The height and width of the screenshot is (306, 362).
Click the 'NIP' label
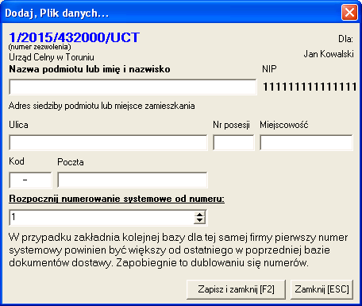(x=269, y=69)
